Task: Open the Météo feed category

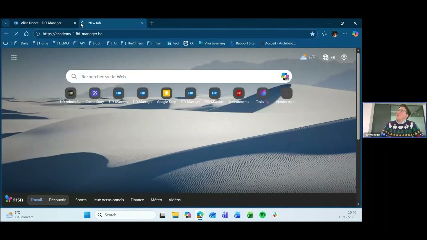Action: coord(156,200)
